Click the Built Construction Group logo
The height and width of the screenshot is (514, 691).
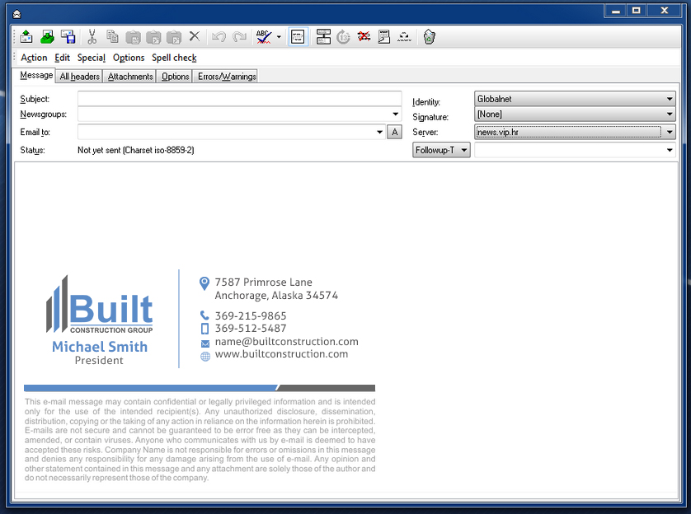click(100, 305)
